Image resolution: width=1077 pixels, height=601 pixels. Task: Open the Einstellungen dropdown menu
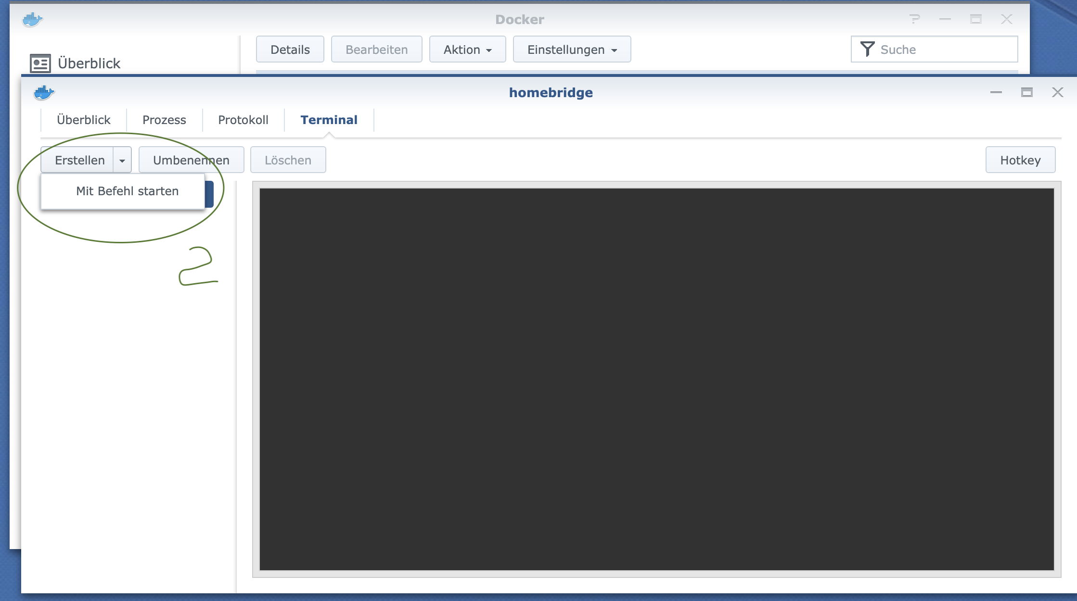(572, 50)
